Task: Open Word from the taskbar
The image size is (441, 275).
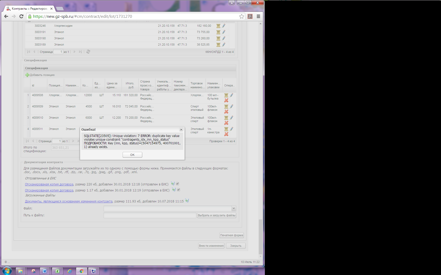Action: pos(45,271)
